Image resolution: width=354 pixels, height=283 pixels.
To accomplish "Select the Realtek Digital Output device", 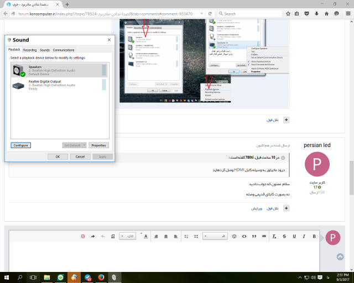I will 44,85.
